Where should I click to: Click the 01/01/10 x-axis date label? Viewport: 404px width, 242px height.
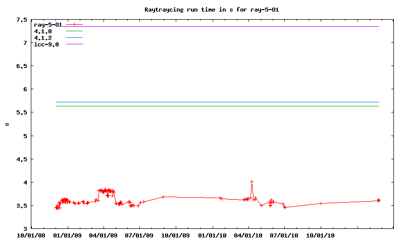tap(212, 234)
